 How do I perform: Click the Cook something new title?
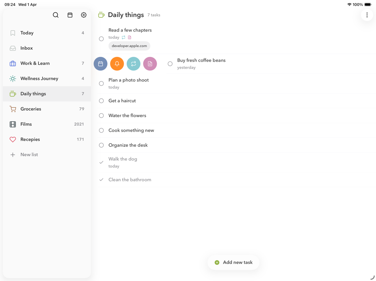coord(131,130)
